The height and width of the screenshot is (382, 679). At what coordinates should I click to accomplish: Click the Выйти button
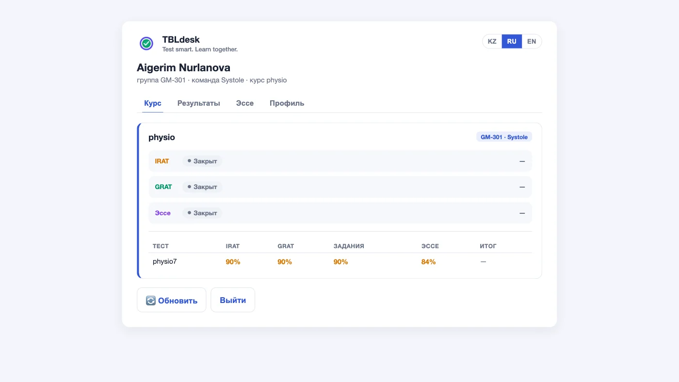(x=233, y=300)
